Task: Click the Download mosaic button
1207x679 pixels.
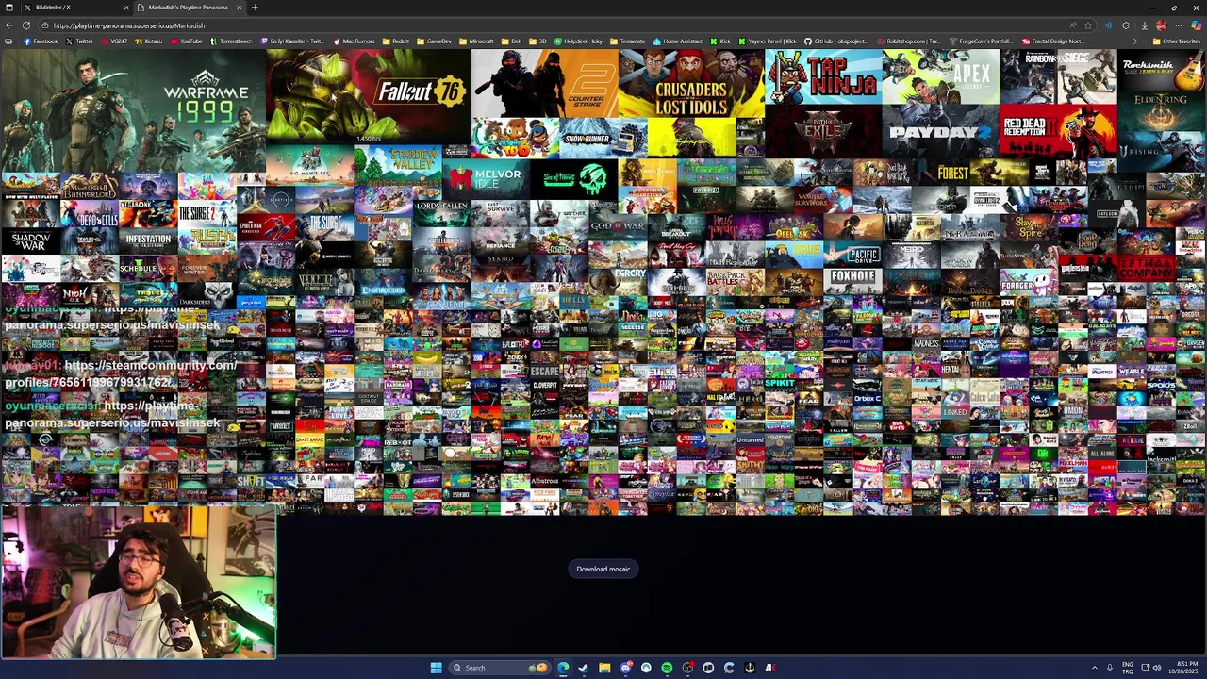Action: pyautogui.click(x=603, y=569)
